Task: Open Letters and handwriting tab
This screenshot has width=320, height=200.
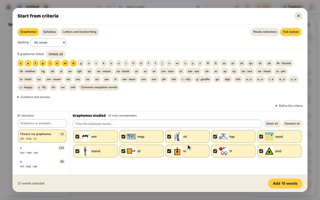Action: tap(80, 32)
